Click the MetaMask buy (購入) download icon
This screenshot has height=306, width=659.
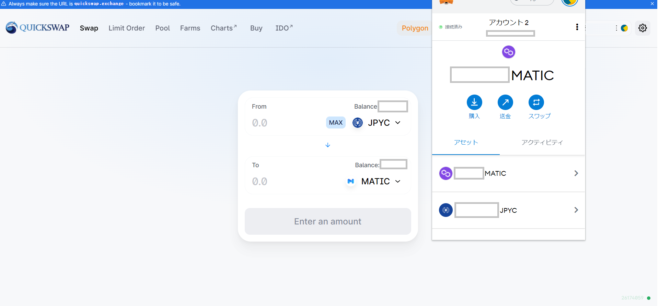[474, 102]
